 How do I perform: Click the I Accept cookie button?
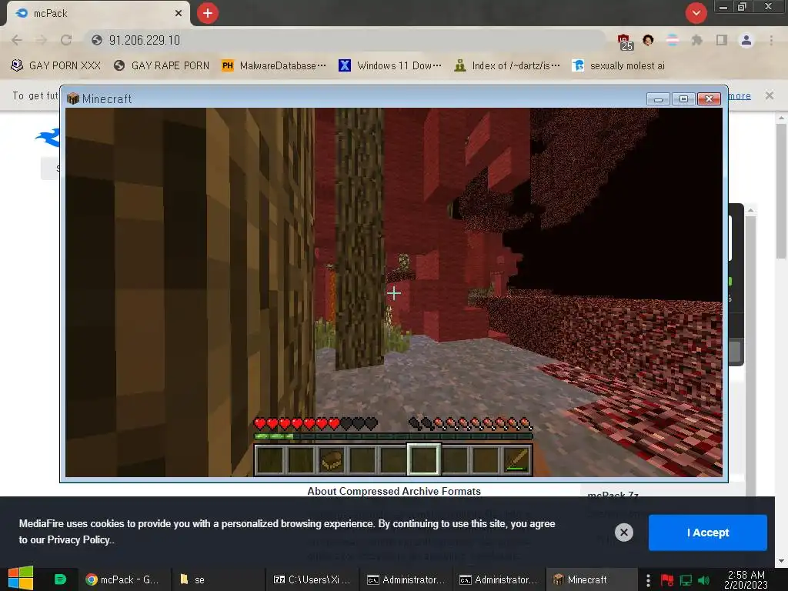[708, 533]
